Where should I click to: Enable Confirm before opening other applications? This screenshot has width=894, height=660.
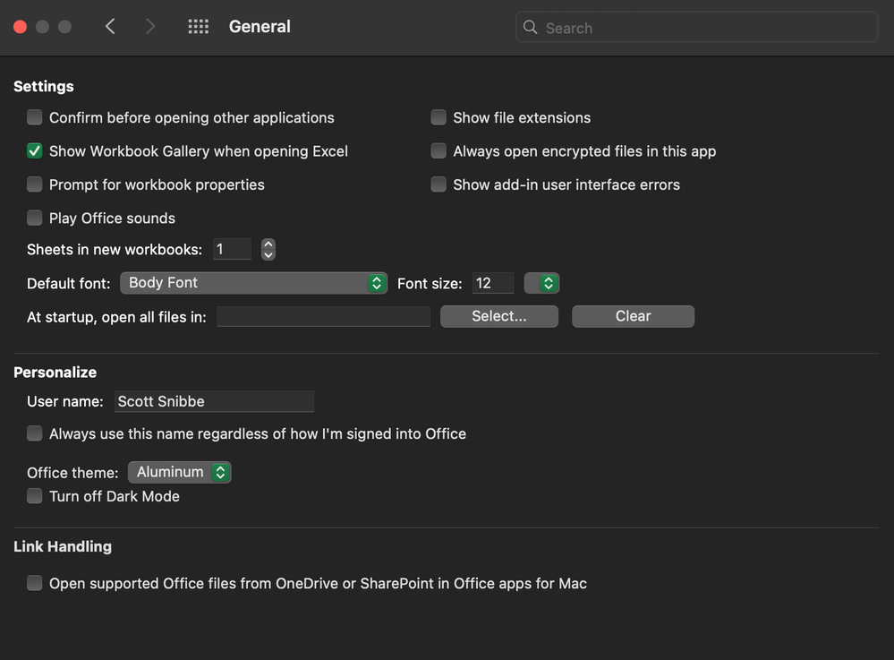click(35, 117)
